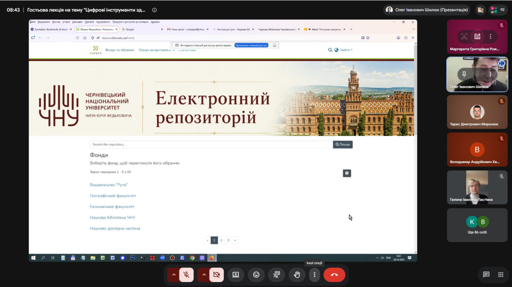Open 'Наукова бібліотека ЧНУ' link
This screenshot has height=287, width=512.
113,218
